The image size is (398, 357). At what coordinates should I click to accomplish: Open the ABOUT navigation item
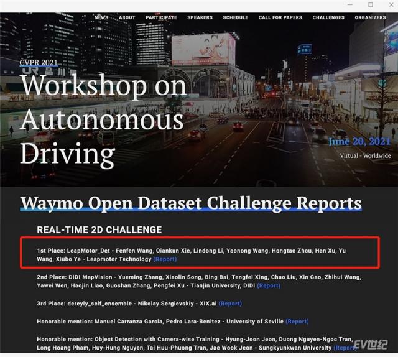tap(127, 17)
